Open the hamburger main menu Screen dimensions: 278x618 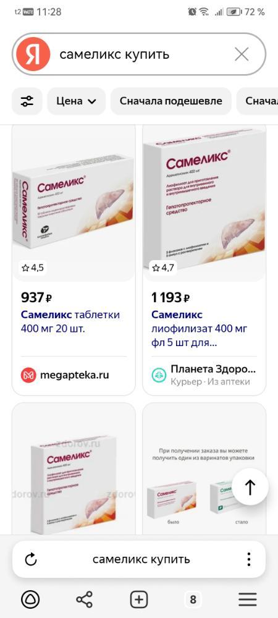click(248, 599)
